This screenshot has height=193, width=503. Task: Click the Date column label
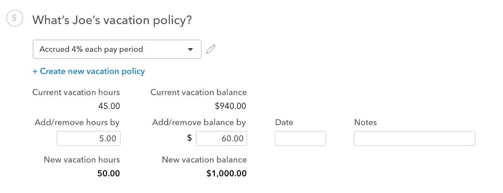click(284, 122)
